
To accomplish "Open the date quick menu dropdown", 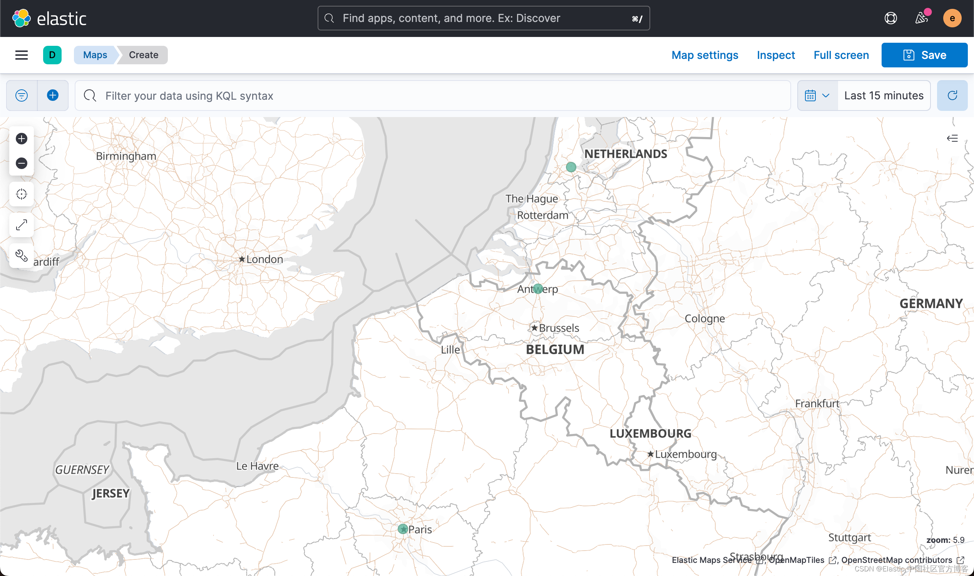I will click(x=817, y=95).
